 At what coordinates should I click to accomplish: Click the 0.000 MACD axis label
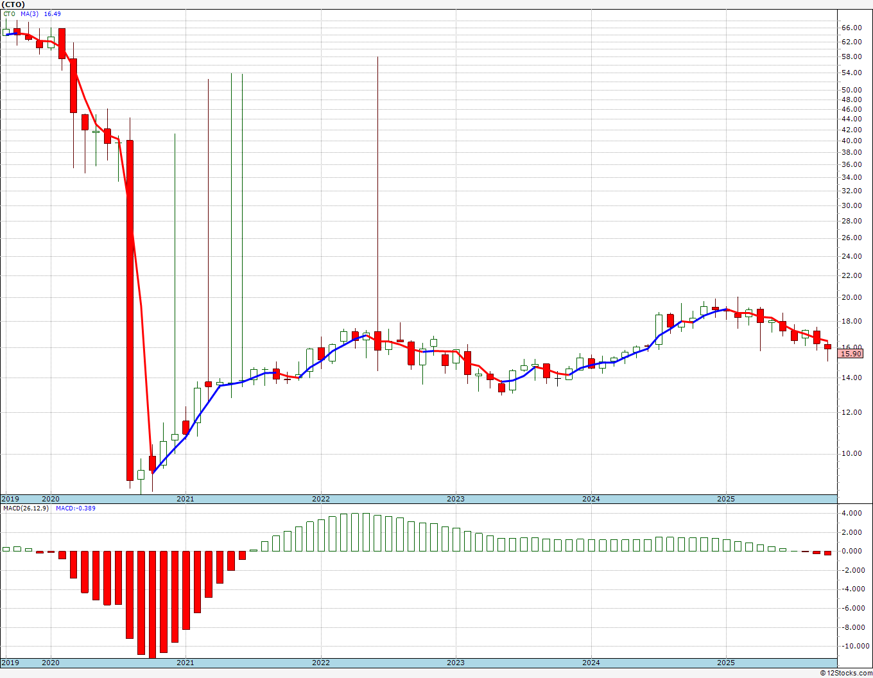(x=851, y=551)
